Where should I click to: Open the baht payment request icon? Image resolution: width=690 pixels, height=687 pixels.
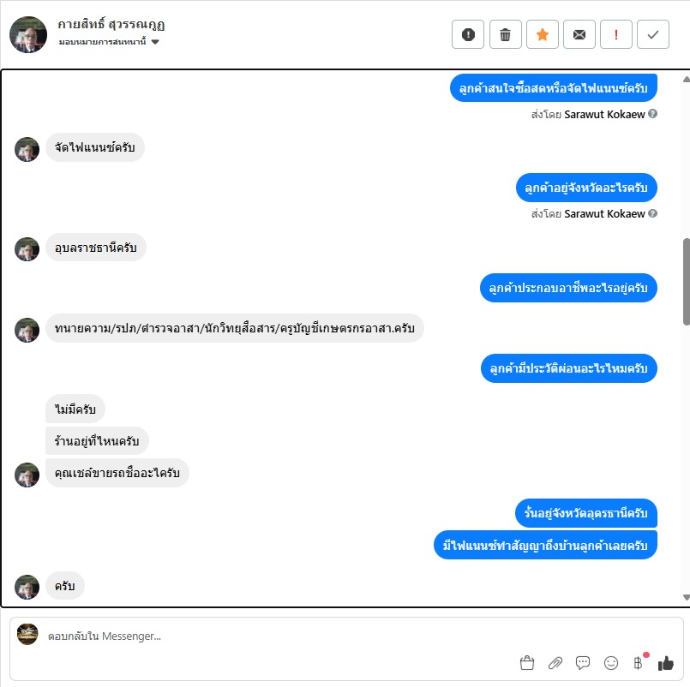pos(639,662)
